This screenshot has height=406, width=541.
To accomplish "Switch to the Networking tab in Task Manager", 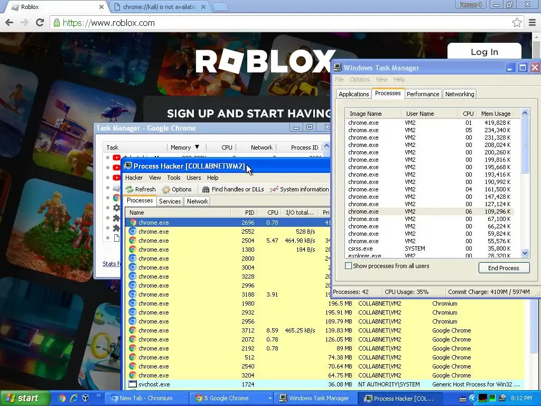I will (460, 94).
